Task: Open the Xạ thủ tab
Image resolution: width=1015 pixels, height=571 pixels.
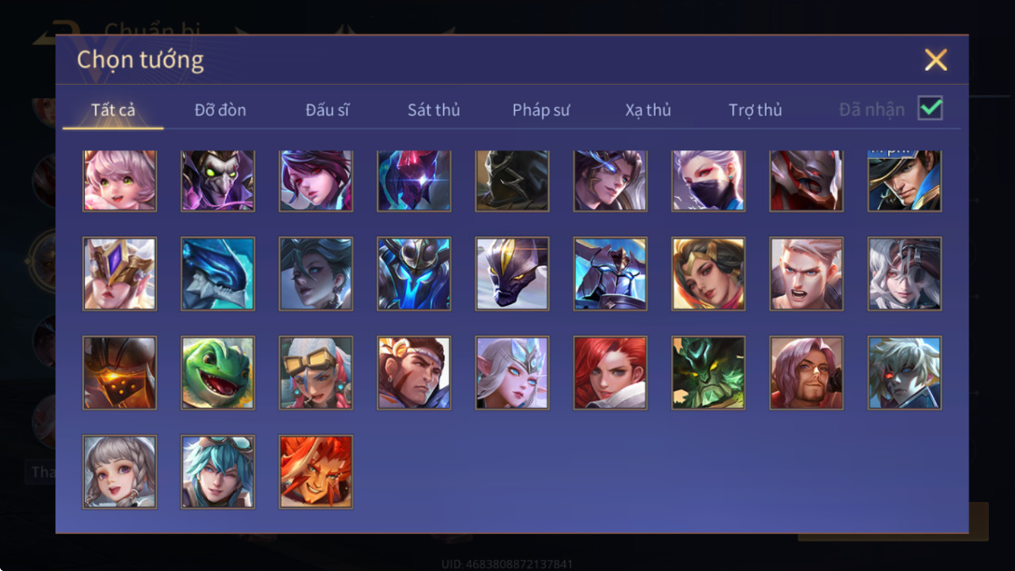Action: click(648, 110)
